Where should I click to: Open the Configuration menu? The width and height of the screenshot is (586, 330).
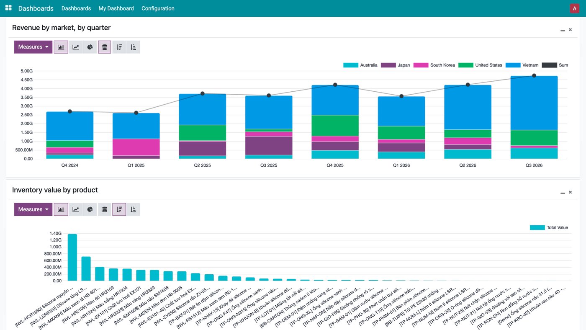pos(158,8)
